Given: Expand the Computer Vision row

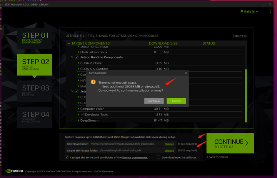Looking at the screenshot, I should pyautogui.click(x=78, y=109).
